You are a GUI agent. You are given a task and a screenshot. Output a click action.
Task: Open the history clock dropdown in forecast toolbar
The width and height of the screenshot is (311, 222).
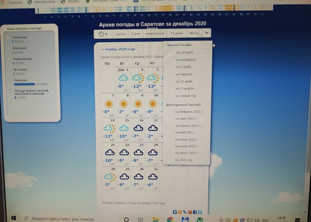pyautogui.click(x=103, y=34)
